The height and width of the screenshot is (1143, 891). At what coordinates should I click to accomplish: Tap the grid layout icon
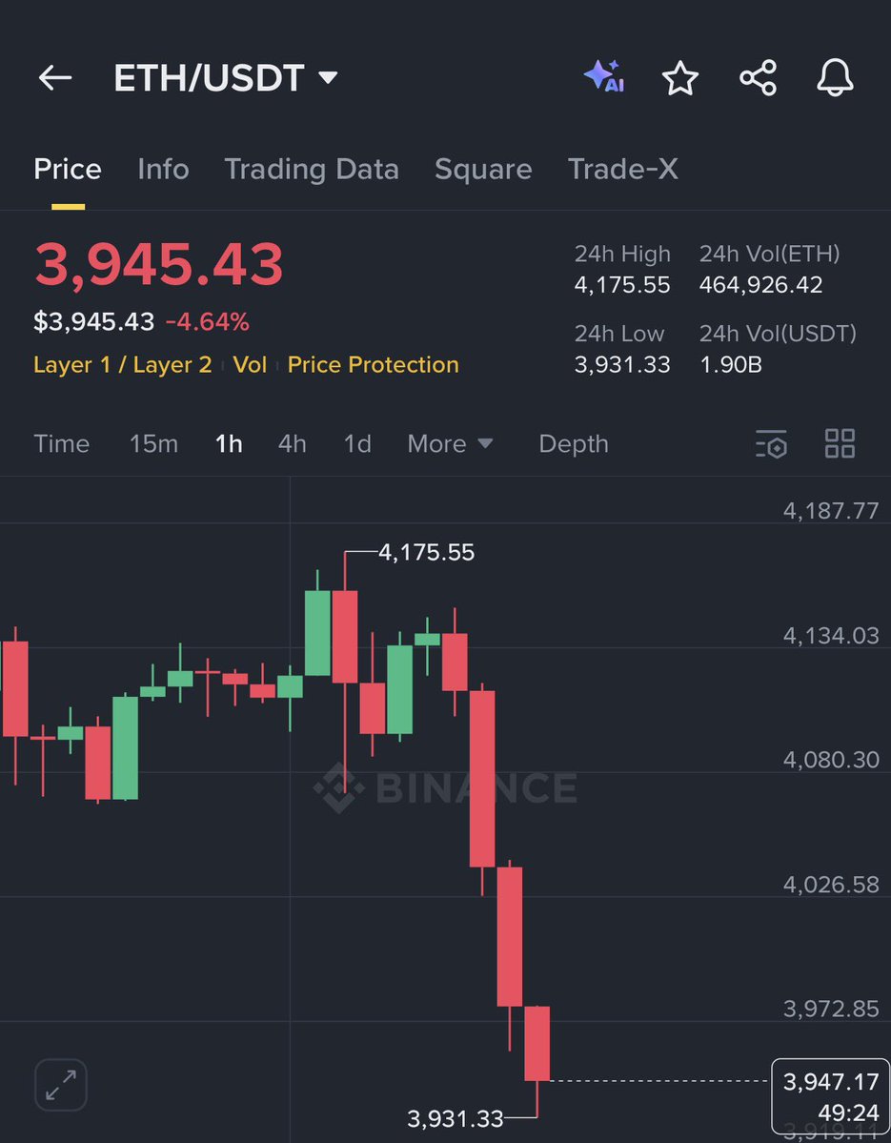pos(840,444)
